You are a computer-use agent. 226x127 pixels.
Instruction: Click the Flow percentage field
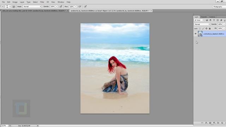(72, 7)
